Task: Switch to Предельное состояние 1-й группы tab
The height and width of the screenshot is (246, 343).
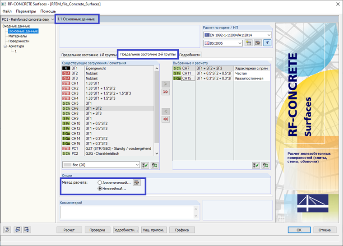Action: (89, 55)
